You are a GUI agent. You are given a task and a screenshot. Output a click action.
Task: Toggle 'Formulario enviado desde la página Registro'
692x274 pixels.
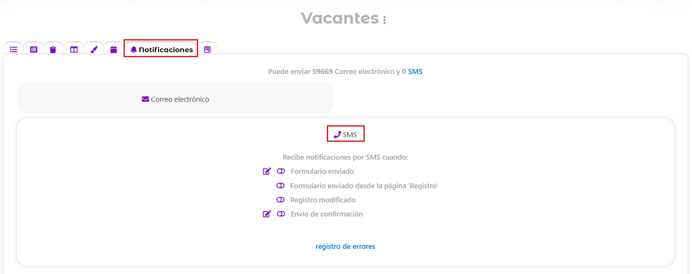coord(281,186)
